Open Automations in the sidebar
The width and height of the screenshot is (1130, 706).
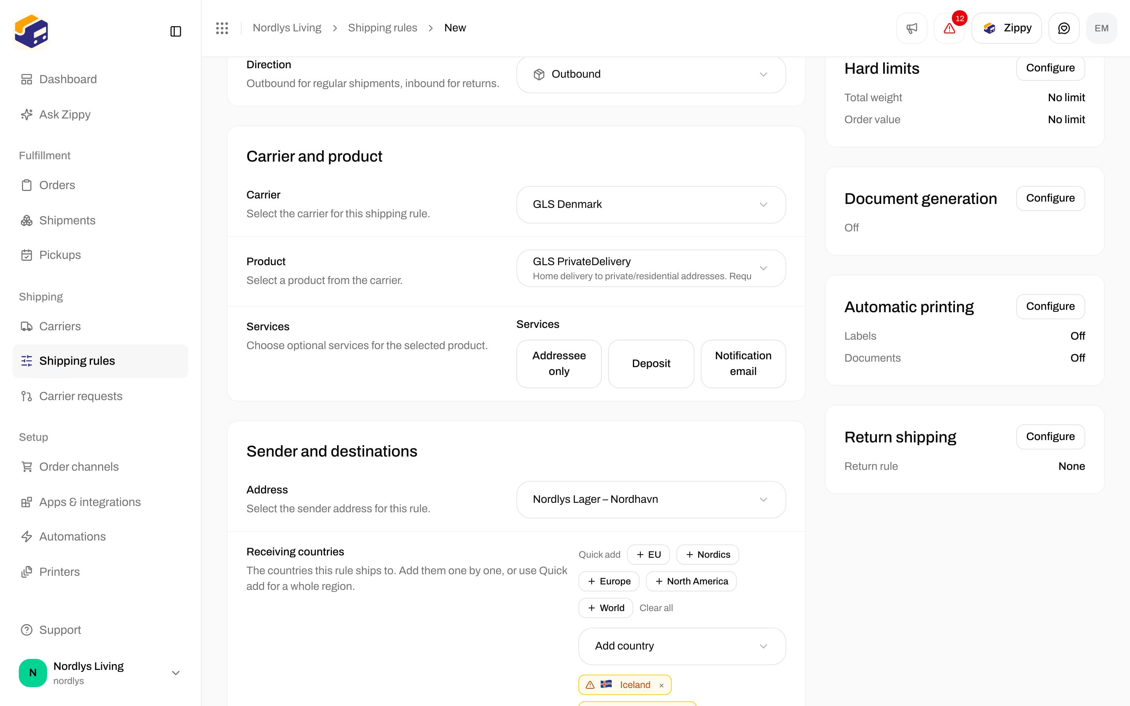pos(100,537)
